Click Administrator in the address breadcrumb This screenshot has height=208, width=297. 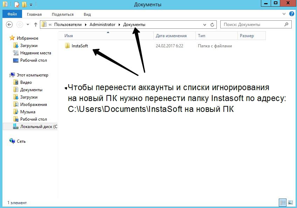tap(103, 25)
